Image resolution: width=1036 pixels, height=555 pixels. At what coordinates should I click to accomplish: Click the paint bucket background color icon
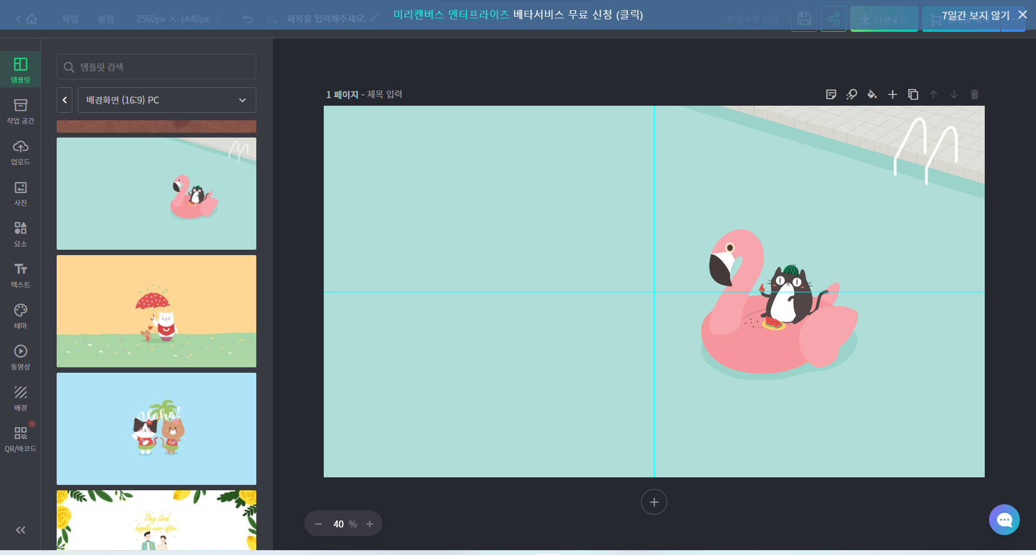(872, 94)
